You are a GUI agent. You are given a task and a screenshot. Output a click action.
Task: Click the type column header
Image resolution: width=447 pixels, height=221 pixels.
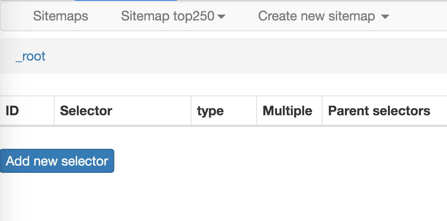(x=210, y=110)
